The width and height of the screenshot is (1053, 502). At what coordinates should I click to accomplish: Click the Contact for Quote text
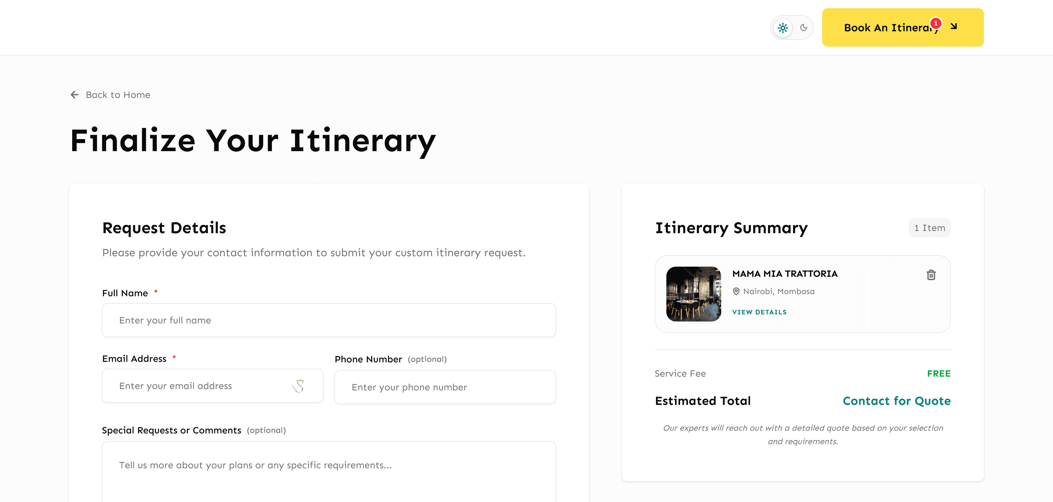[896, 401]
